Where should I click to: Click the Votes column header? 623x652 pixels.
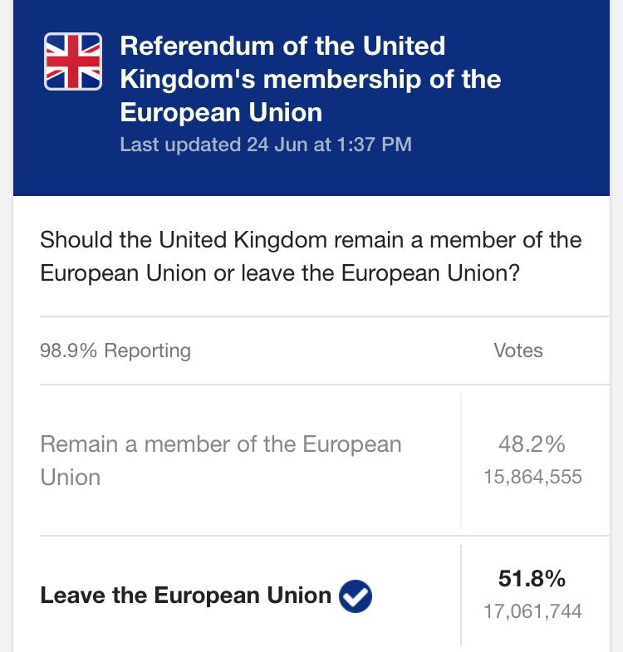[518, 351]
